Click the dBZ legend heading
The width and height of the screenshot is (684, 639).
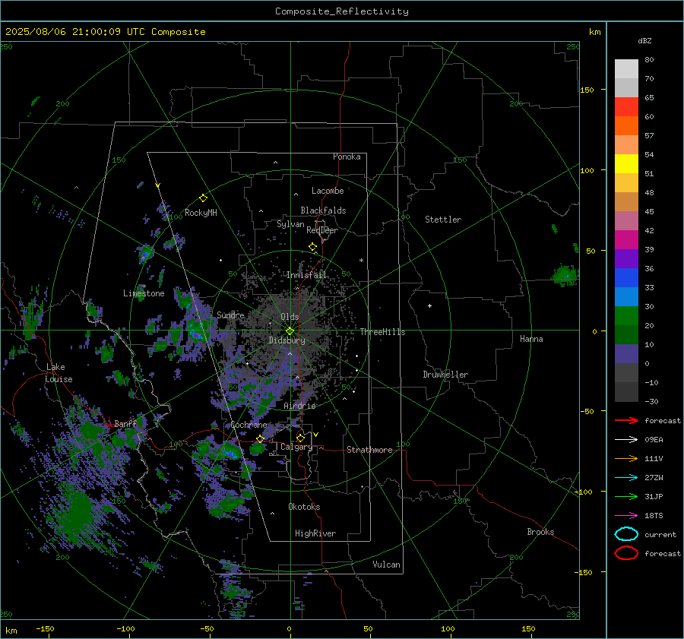tap(644, 40)
